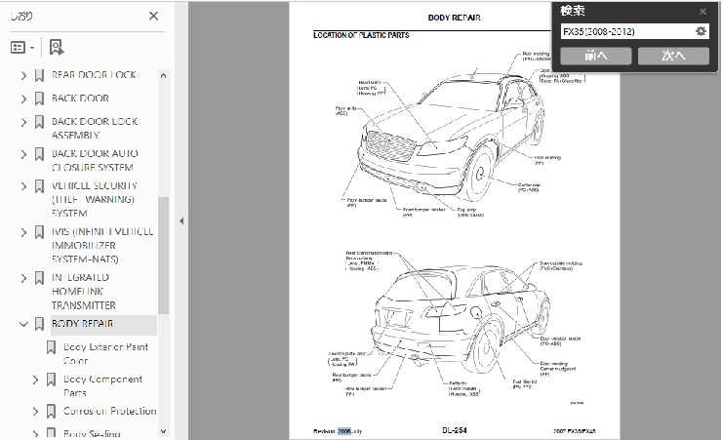
Task: Click the BACK DOOR AUTO CLOSURE bookmark icon
Action: [38, 154]
